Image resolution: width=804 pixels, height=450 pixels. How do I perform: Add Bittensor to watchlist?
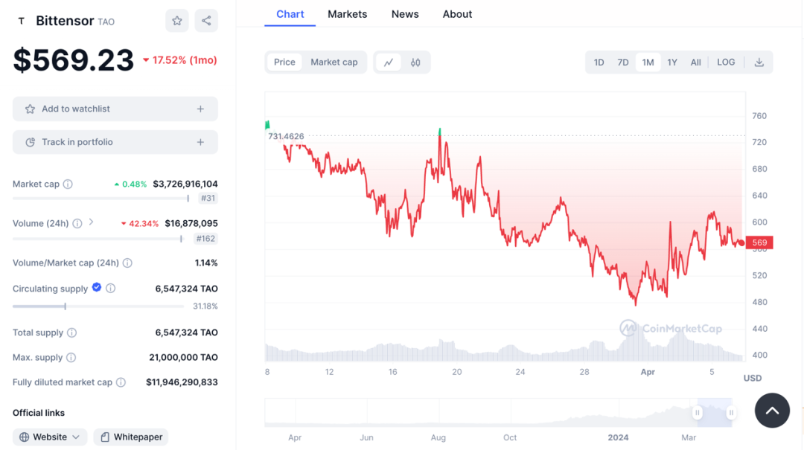pos(115,109)
